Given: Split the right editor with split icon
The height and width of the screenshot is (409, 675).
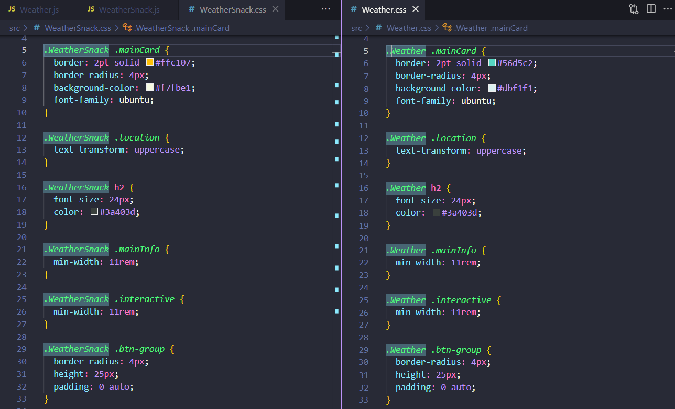Looking at the screenshot, I should point(651,9).
